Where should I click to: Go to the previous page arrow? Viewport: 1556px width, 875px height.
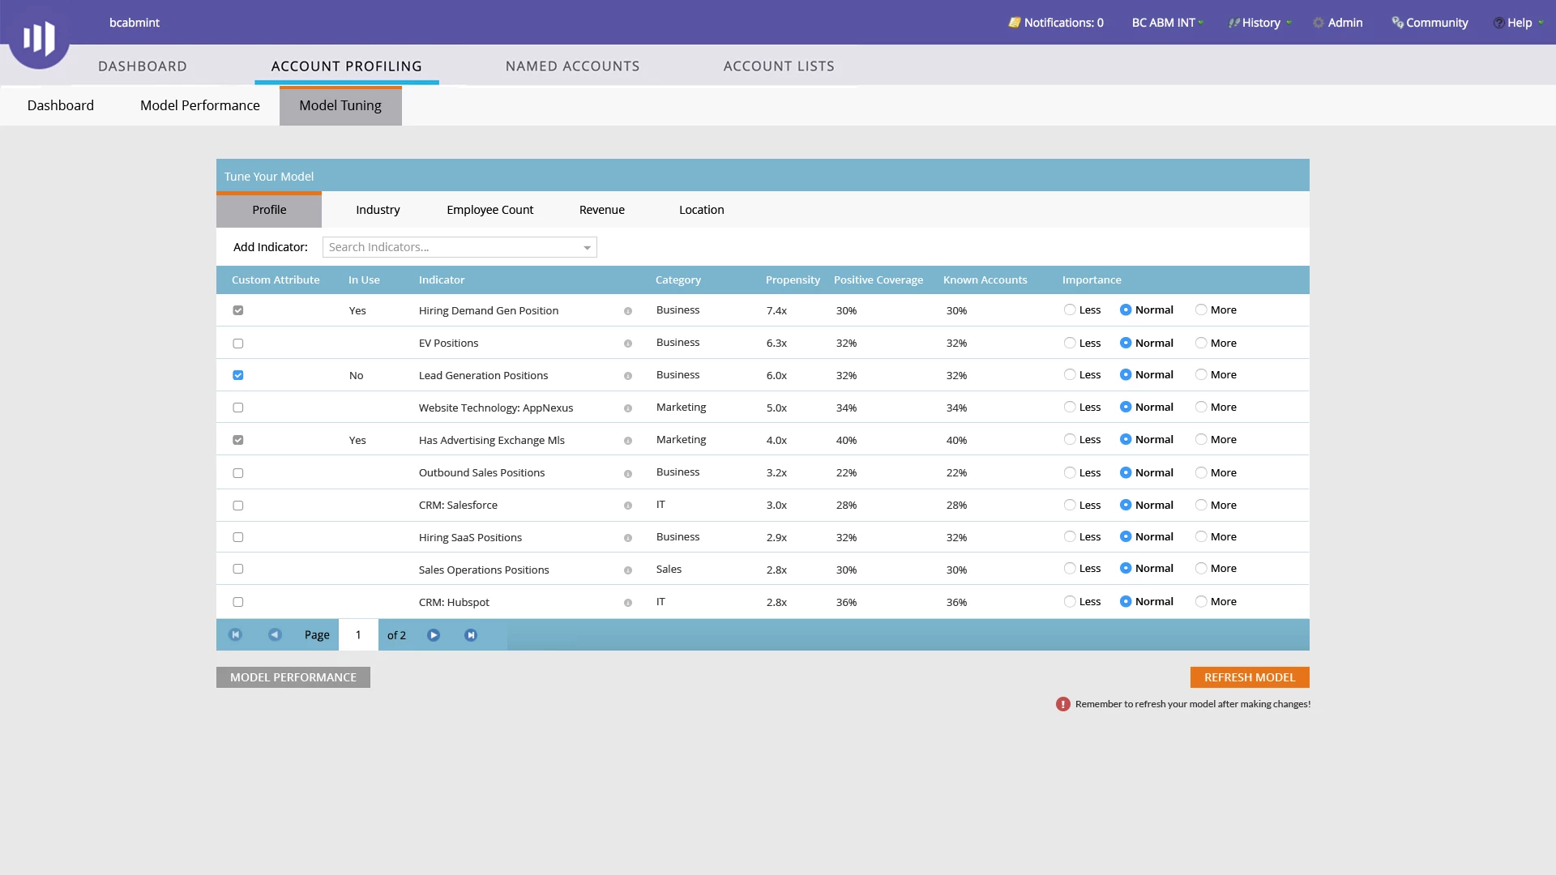275,635
